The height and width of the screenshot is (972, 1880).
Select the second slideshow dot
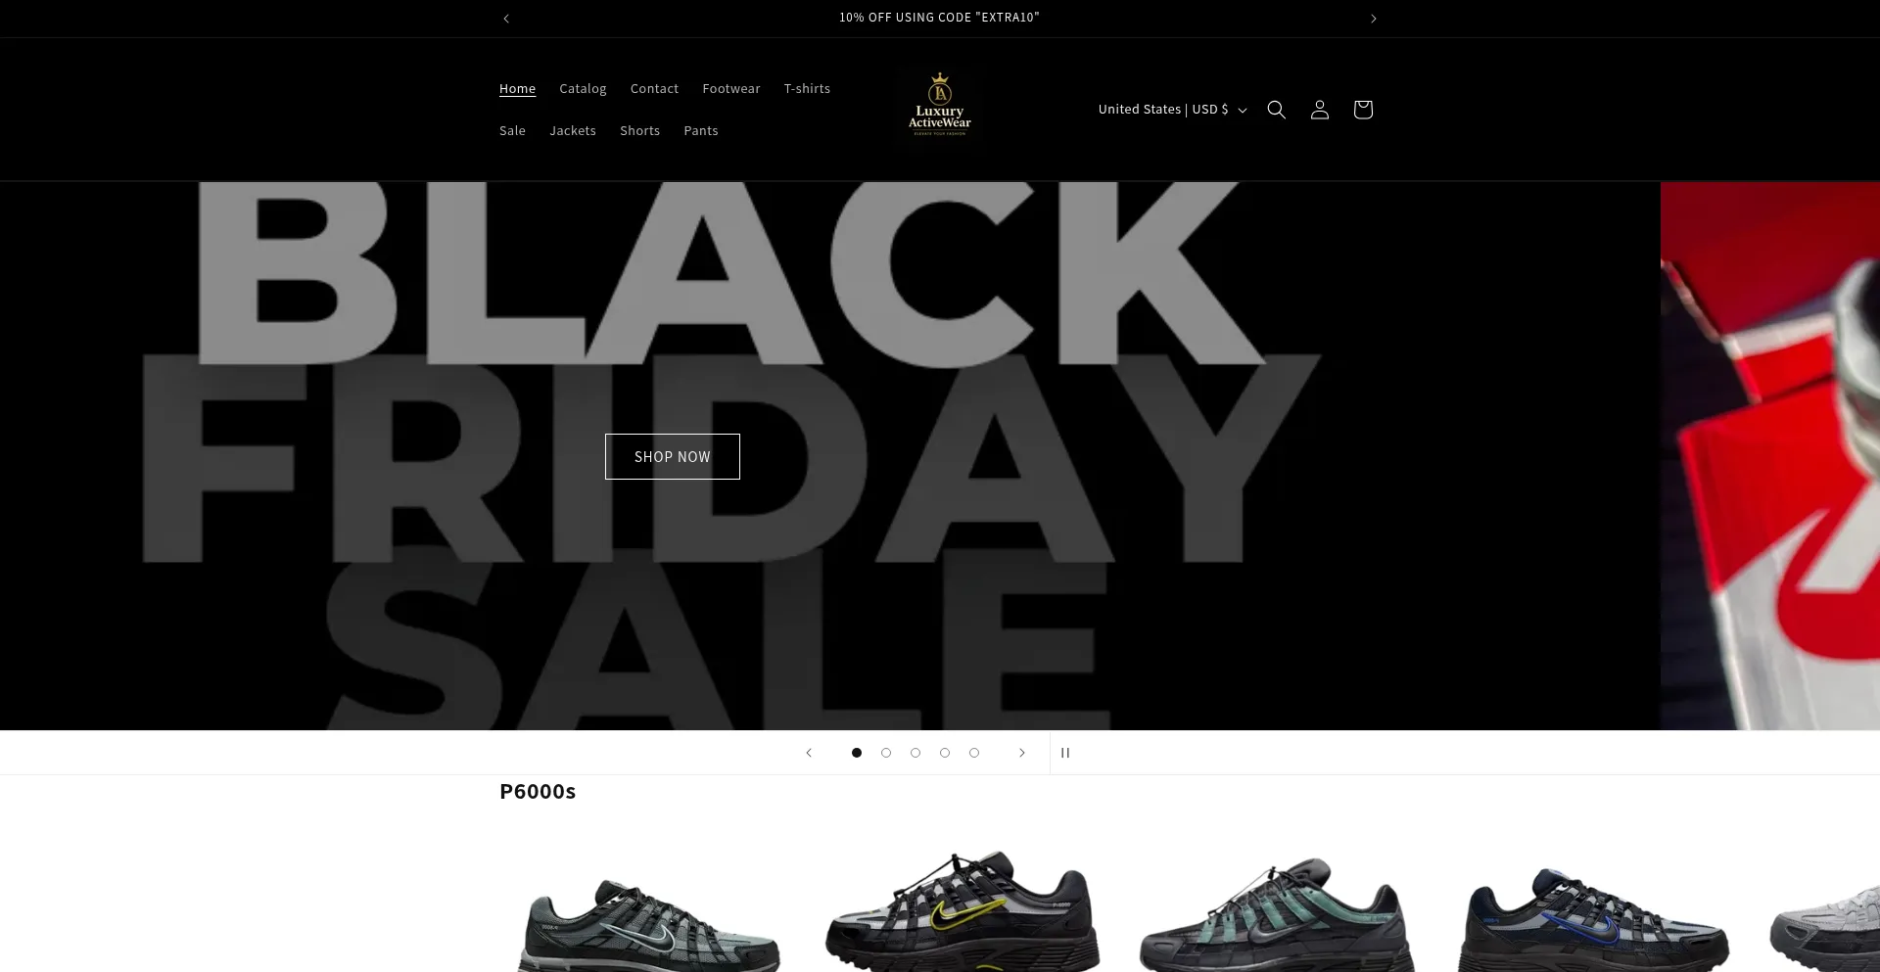886,753
